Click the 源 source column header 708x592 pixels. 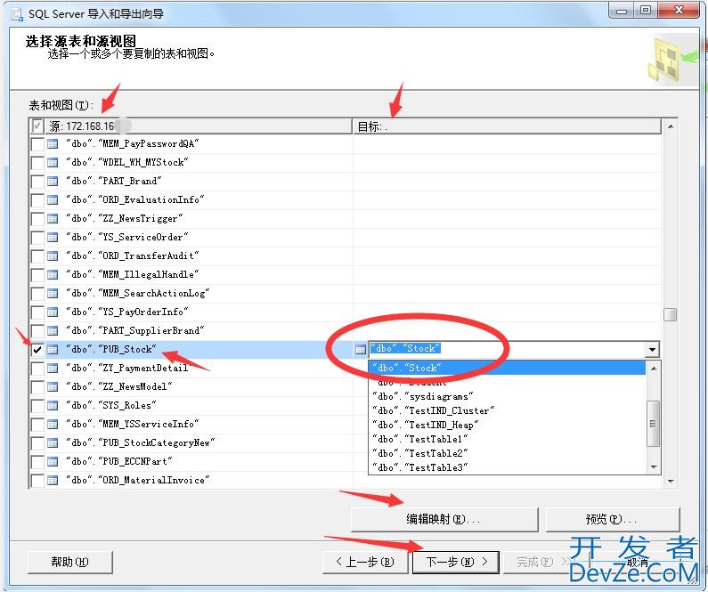(199, 126)
